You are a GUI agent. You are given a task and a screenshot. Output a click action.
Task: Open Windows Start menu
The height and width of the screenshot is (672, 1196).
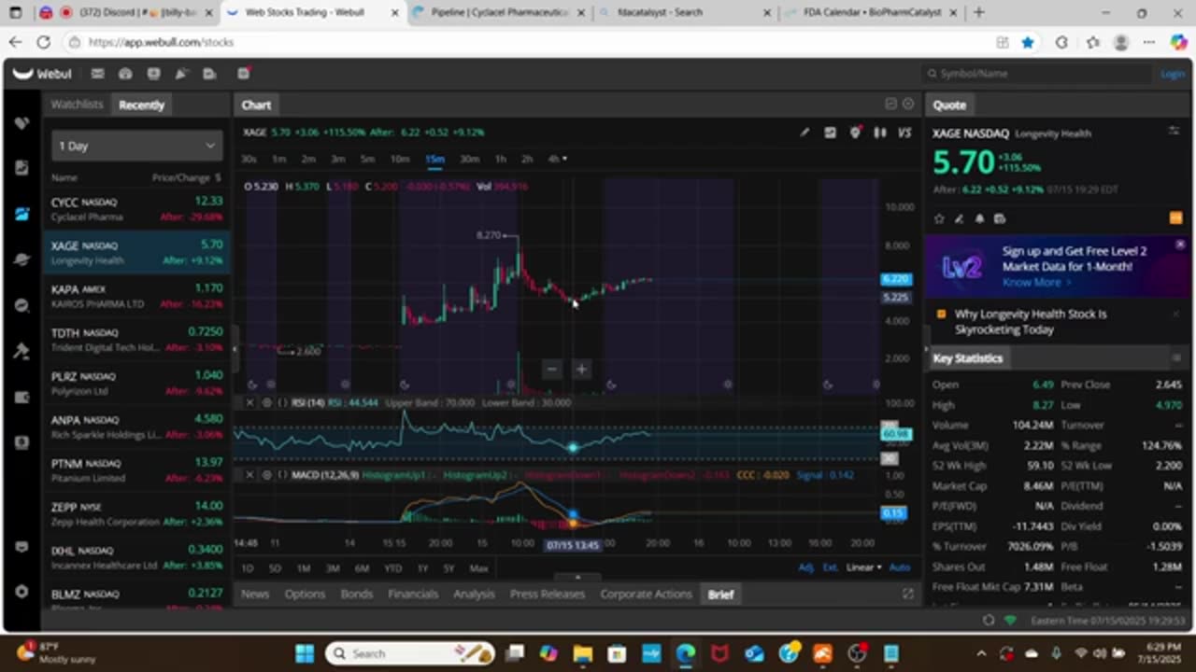[x=306, y=653]
